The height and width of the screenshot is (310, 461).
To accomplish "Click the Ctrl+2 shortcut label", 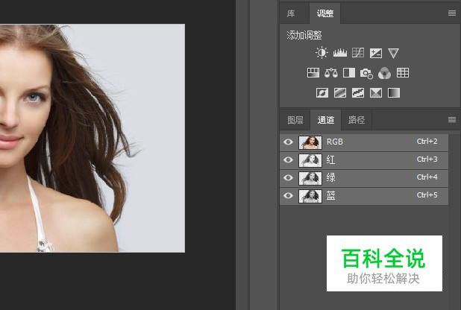I will (427, 142).
